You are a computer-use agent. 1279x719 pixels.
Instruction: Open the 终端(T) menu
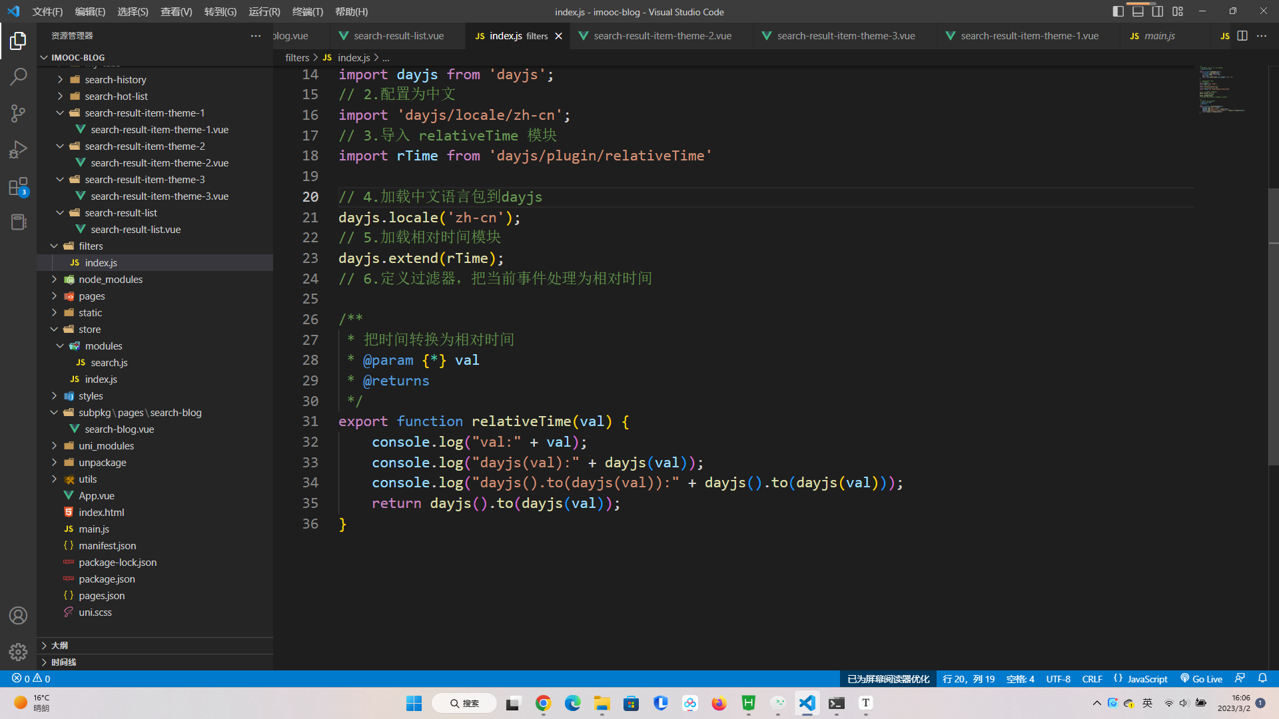coord(307,11)
